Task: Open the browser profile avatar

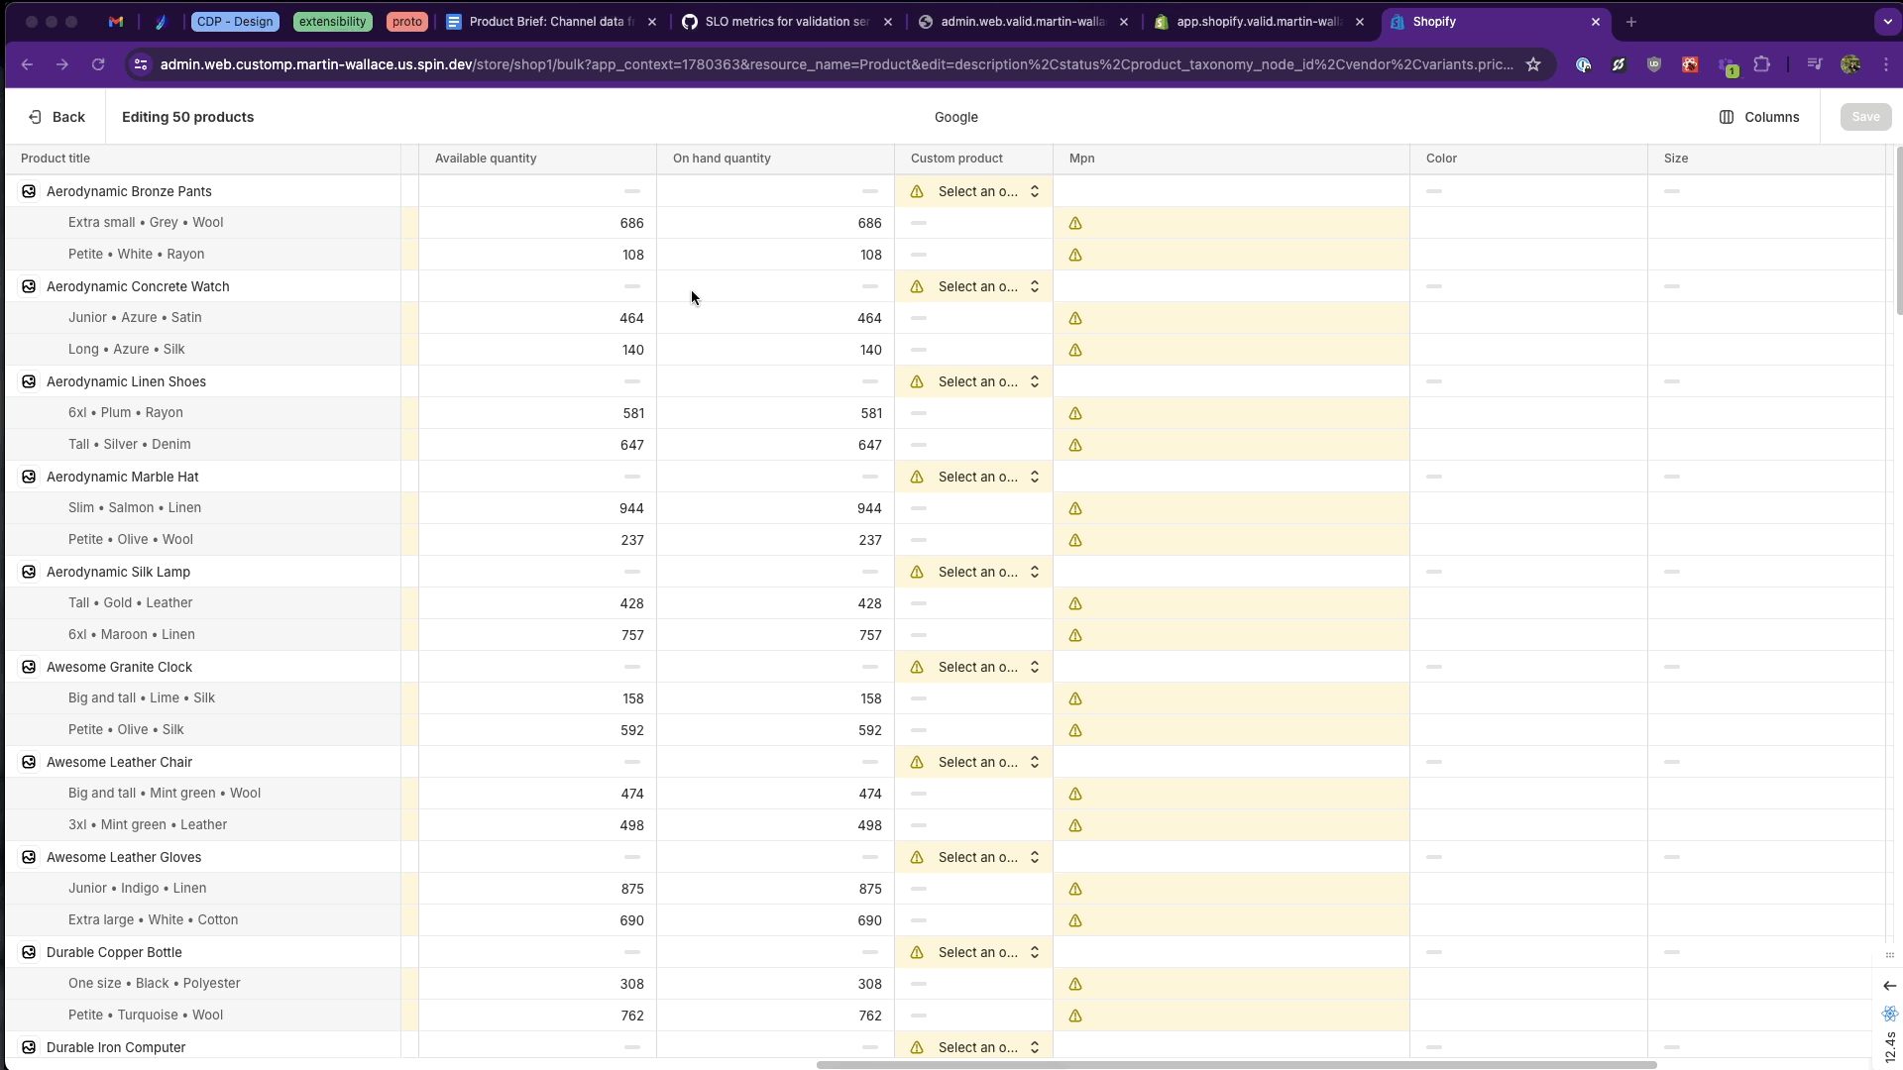Action: click(x=1849, y=64)
